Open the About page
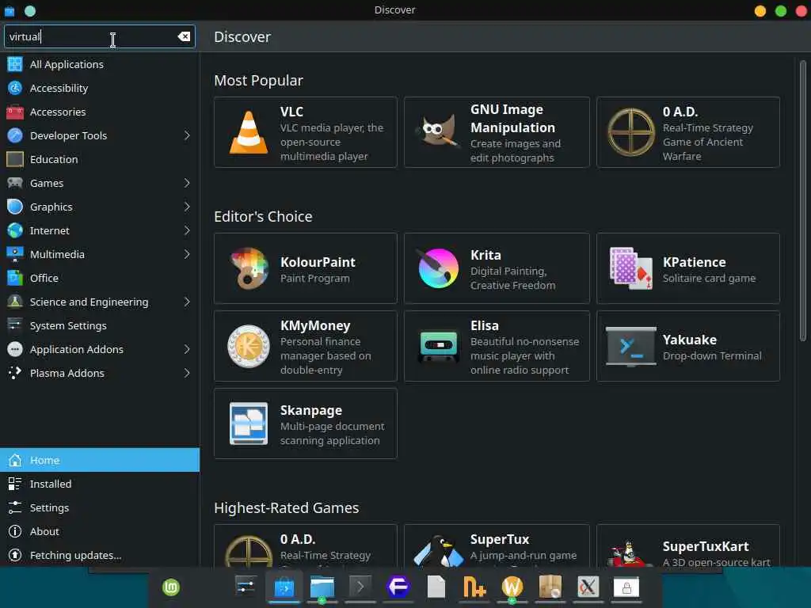 100,531
